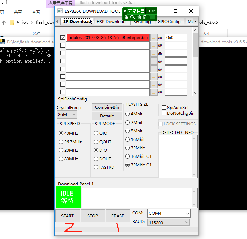This screenshot has height=239, width=247.
Task: Open Explorer 共享 ribbon tab
Action: [x=18, y=12]
